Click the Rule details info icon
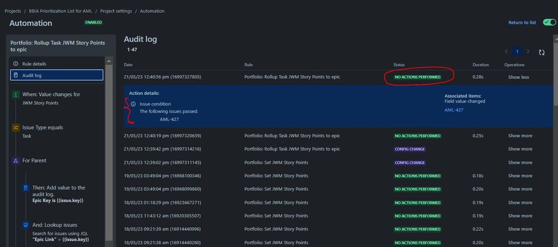The width and height of the screenshot is (558, 247). (x=16, y=64)
